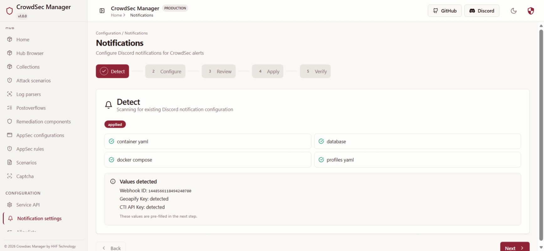Open AppSec configurations in the sidebar
Viewport: 544px width, 251px height.
pos(40,135)
